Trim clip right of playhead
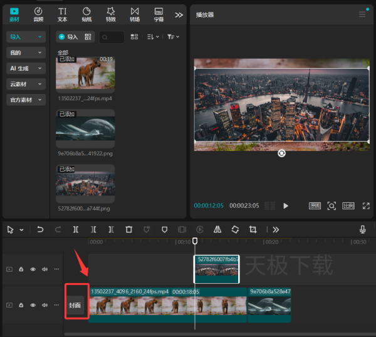This screenshot has height=337, width=376. pos(111,230)
